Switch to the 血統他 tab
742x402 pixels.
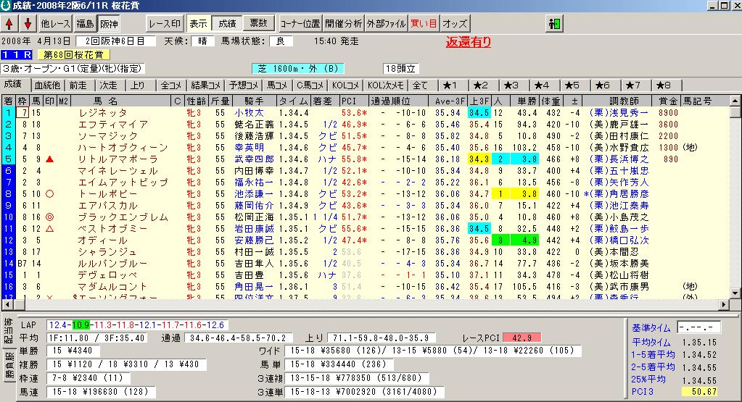[49, 85]
